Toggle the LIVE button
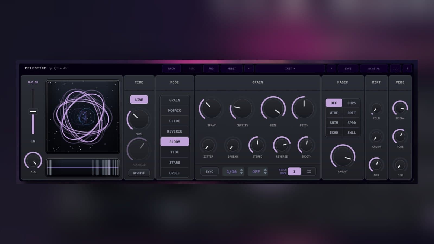 click(x=139, y=99)
